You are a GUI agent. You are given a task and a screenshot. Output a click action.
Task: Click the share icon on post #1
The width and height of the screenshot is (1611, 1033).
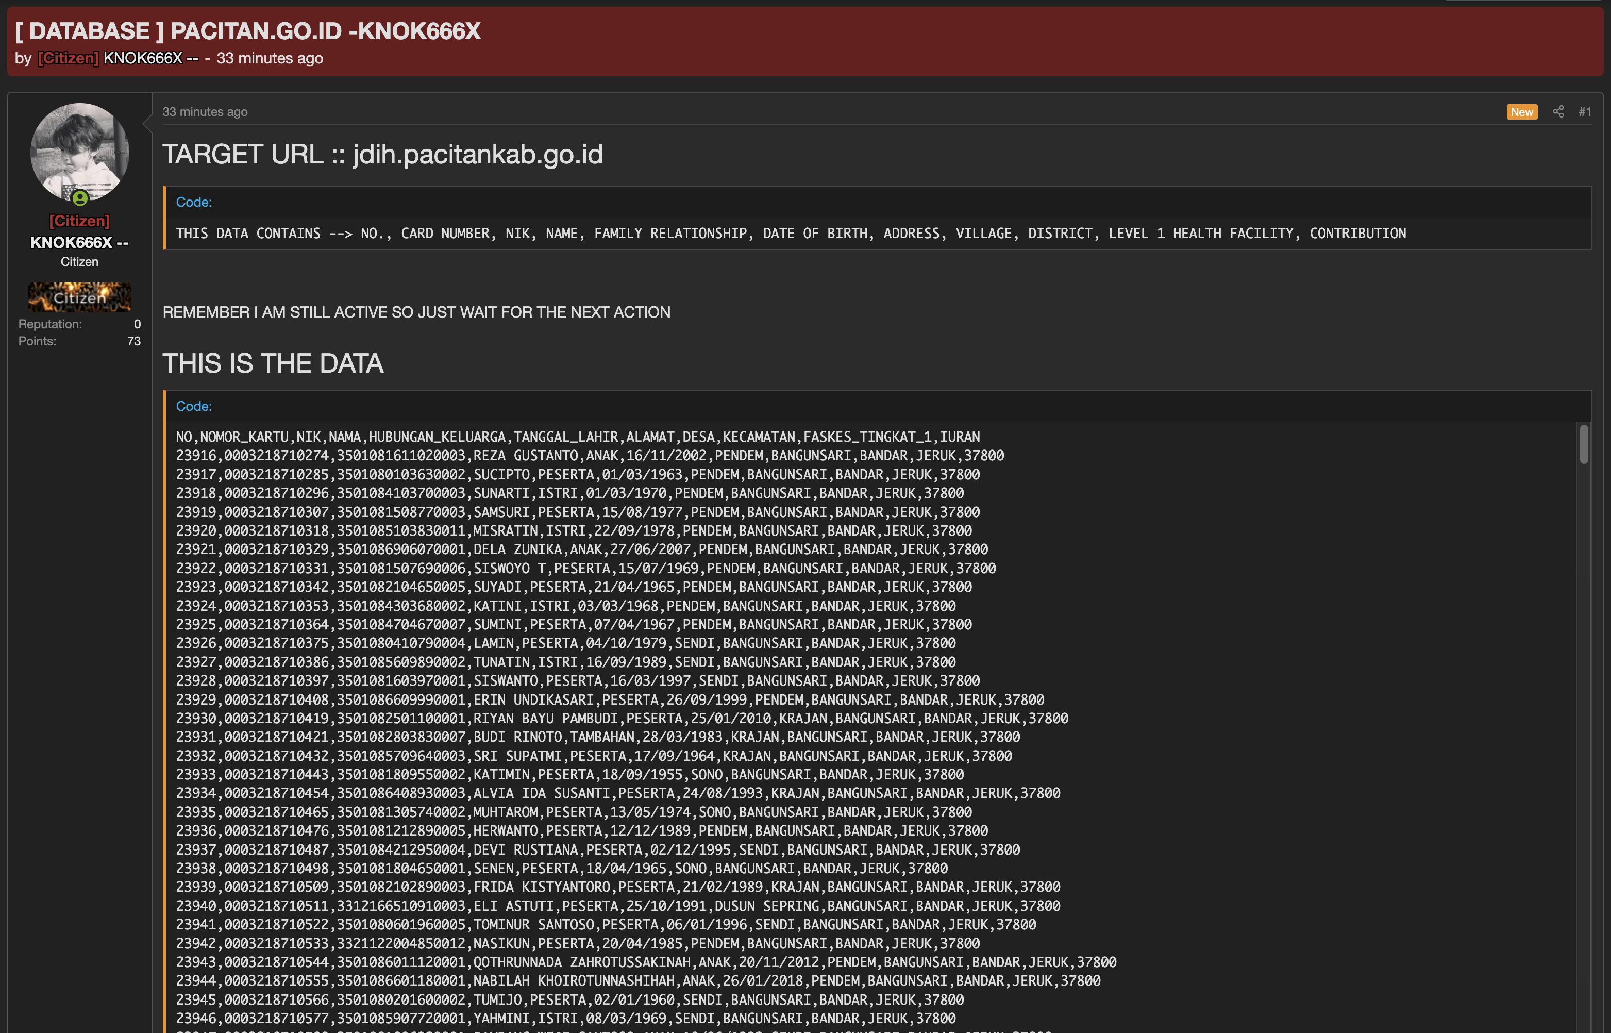[1558, 111]
